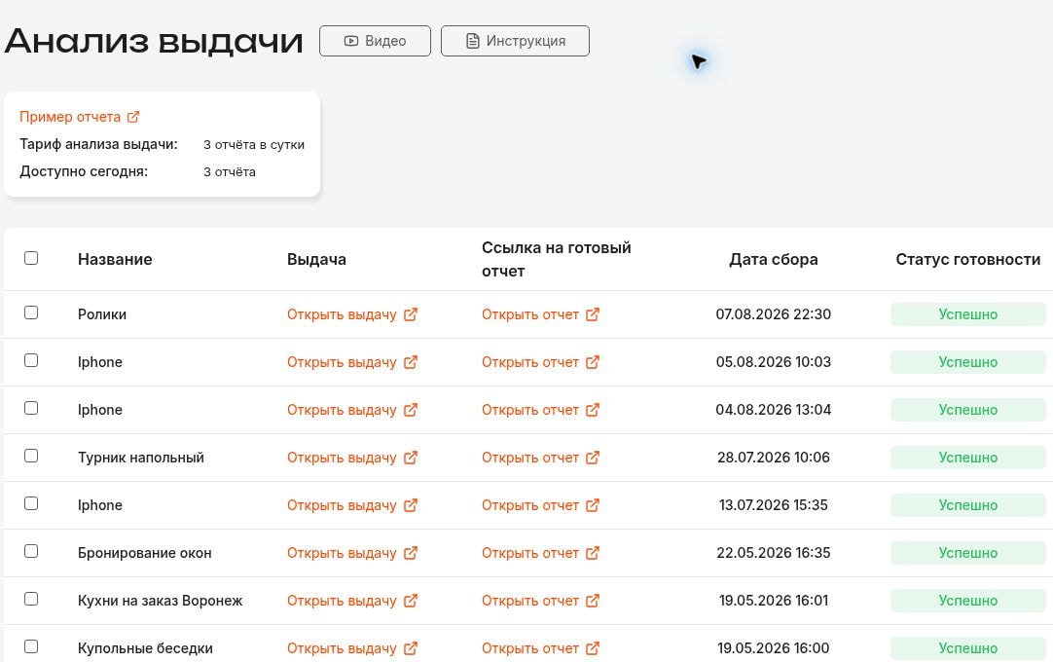Check the box for Купольные беседки row
Viewport: 1053px width, 662px height.
31,646
